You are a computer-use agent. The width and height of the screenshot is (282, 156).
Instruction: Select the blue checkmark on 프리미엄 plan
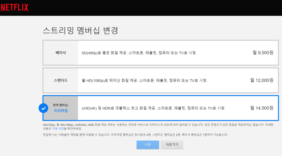pos(43,108)
